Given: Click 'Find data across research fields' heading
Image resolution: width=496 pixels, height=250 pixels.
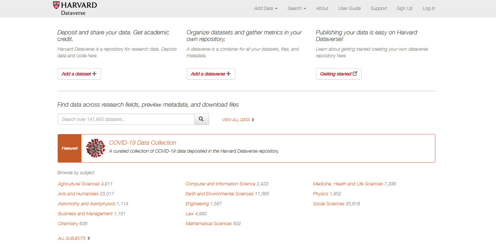Looking at the screenshot, I should tap(148, 105).
